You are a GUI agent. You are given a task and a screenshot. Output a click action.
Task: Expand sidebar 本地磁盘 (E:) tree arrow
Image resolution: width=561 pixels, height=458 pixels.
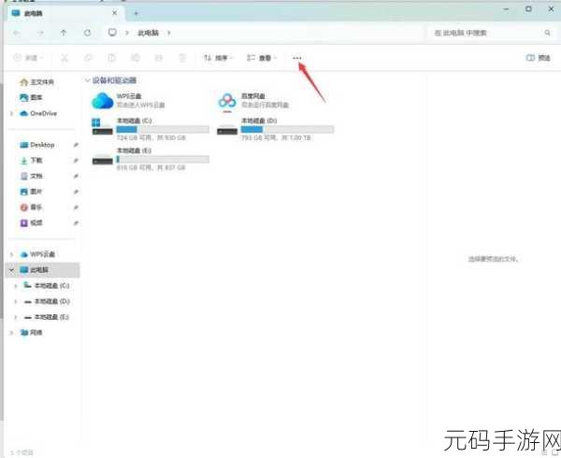tap(16, 317)
